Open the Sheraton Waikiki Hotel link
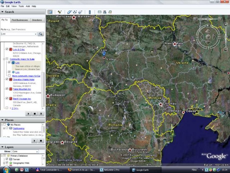 coord(24,80)
